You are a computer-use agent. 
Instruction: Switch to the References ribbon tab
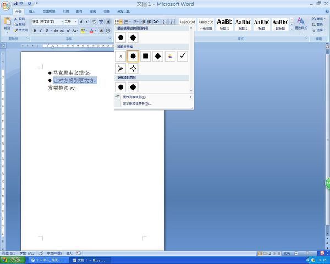[x=65, y=12]
